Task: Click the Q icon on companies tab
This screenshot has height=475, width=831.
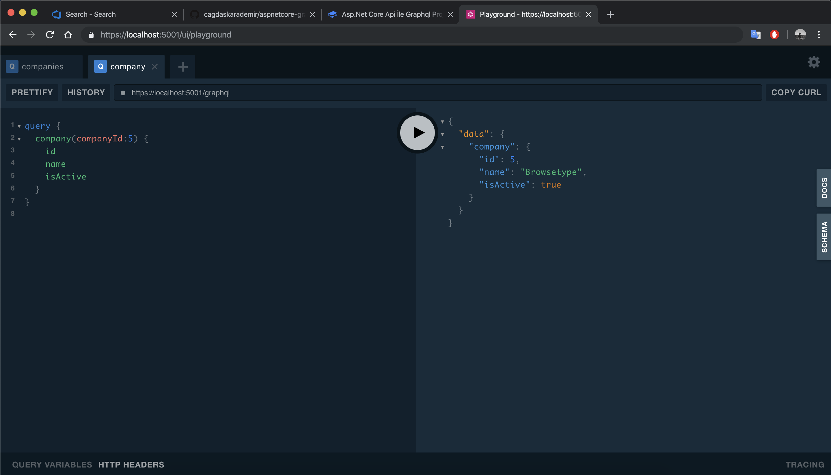Action: 12,67
